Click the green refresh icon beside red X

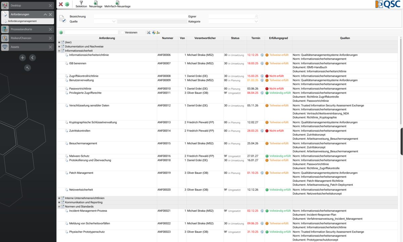[67, 4]
